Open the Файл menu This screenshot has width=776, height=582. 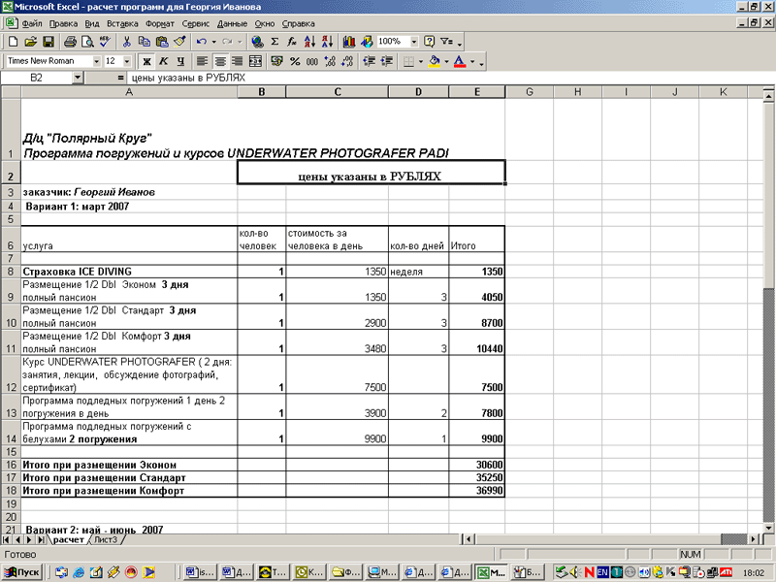pyautogui.click(x=32, y=23)
